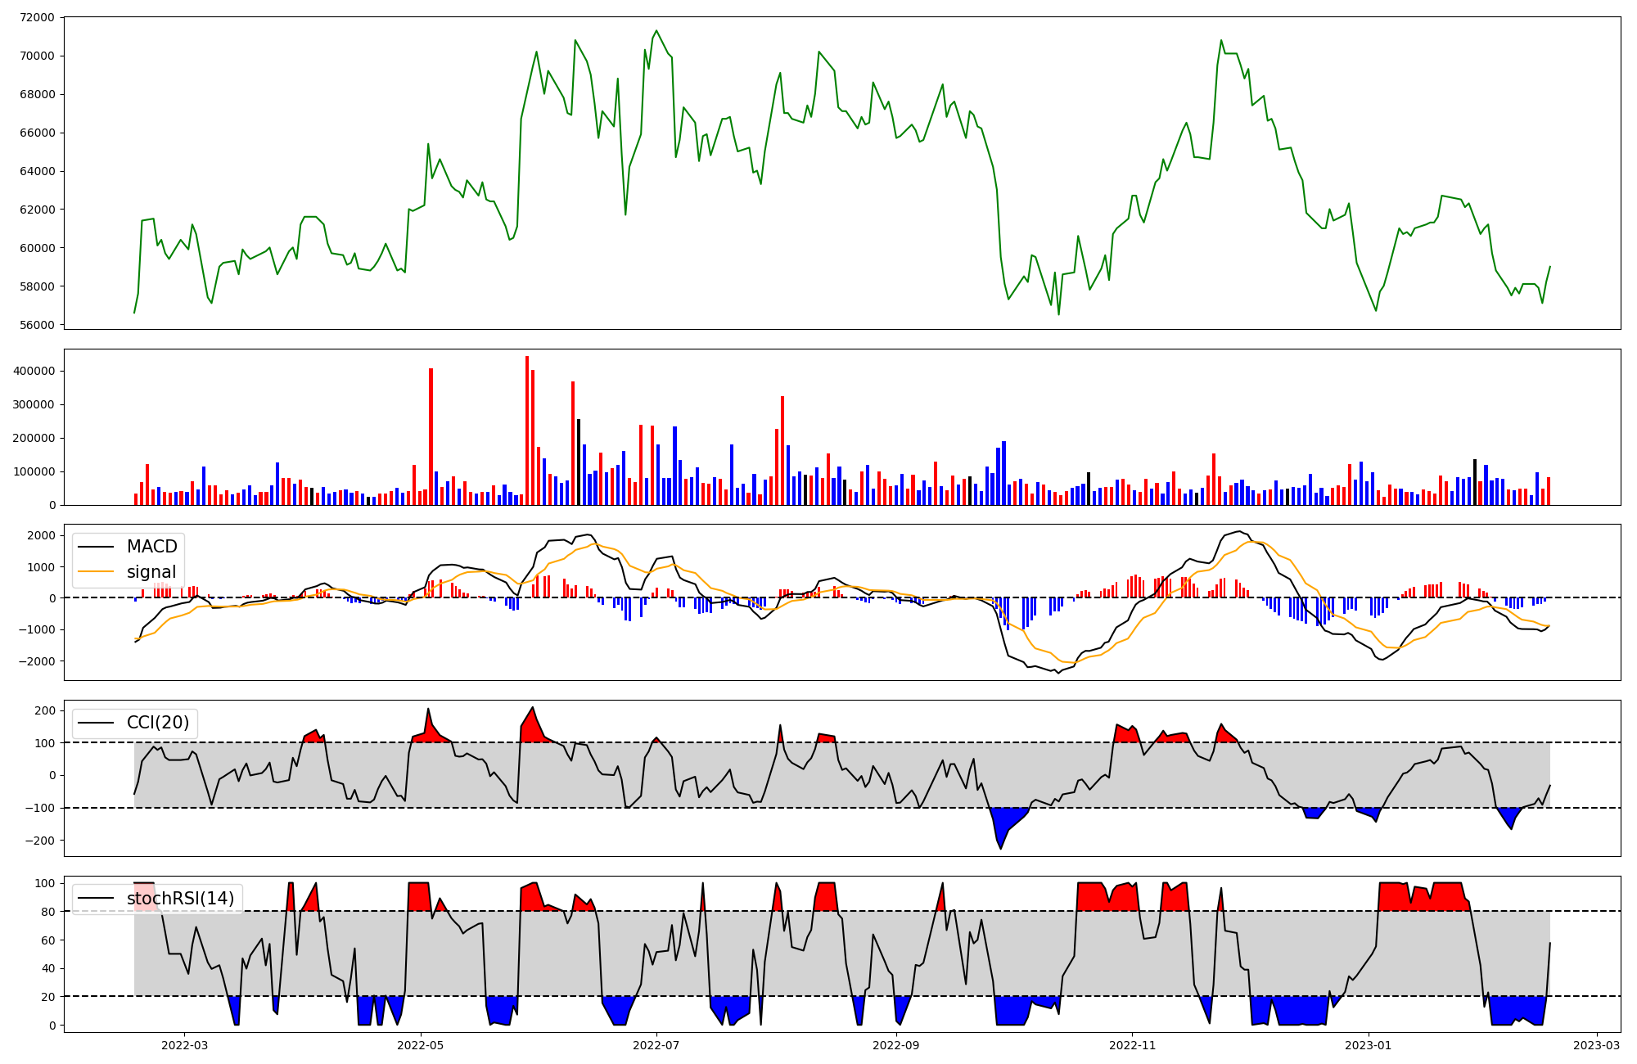Click the 56000 price axis tick label

(36, 325)
